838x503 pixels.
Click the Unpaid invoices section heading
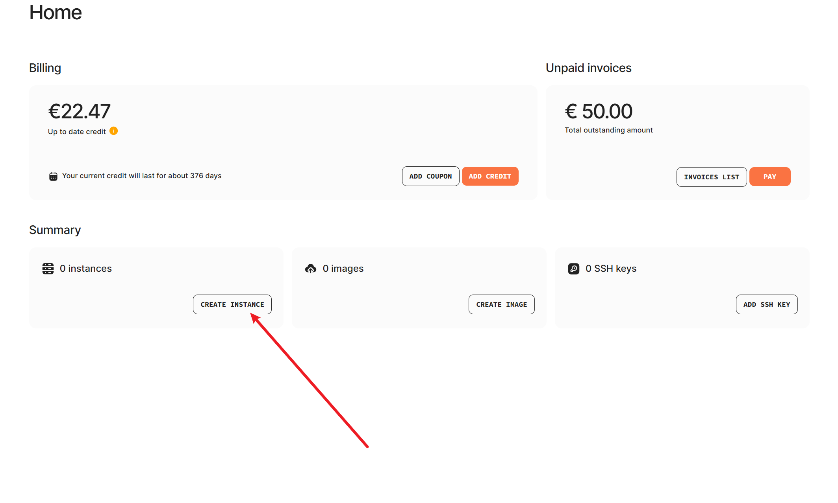[x=588, y=68]
